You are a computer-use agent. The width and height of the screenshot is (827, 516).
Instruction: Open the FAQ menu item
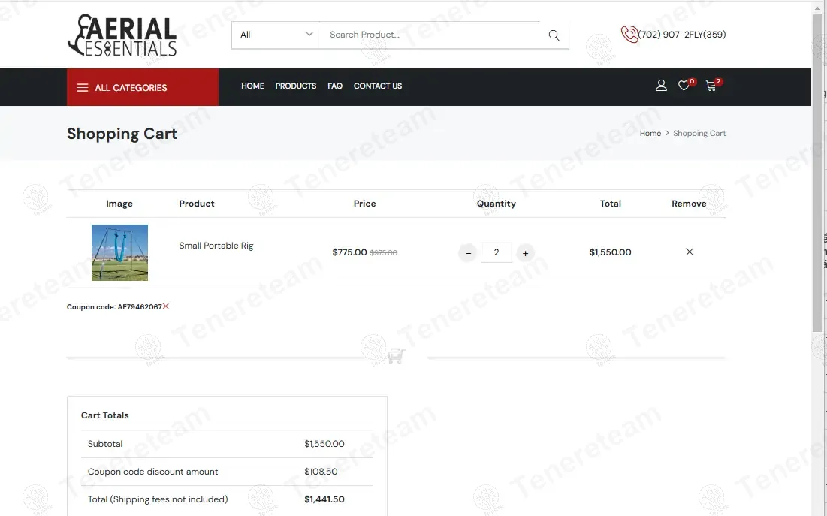(335, 86)
